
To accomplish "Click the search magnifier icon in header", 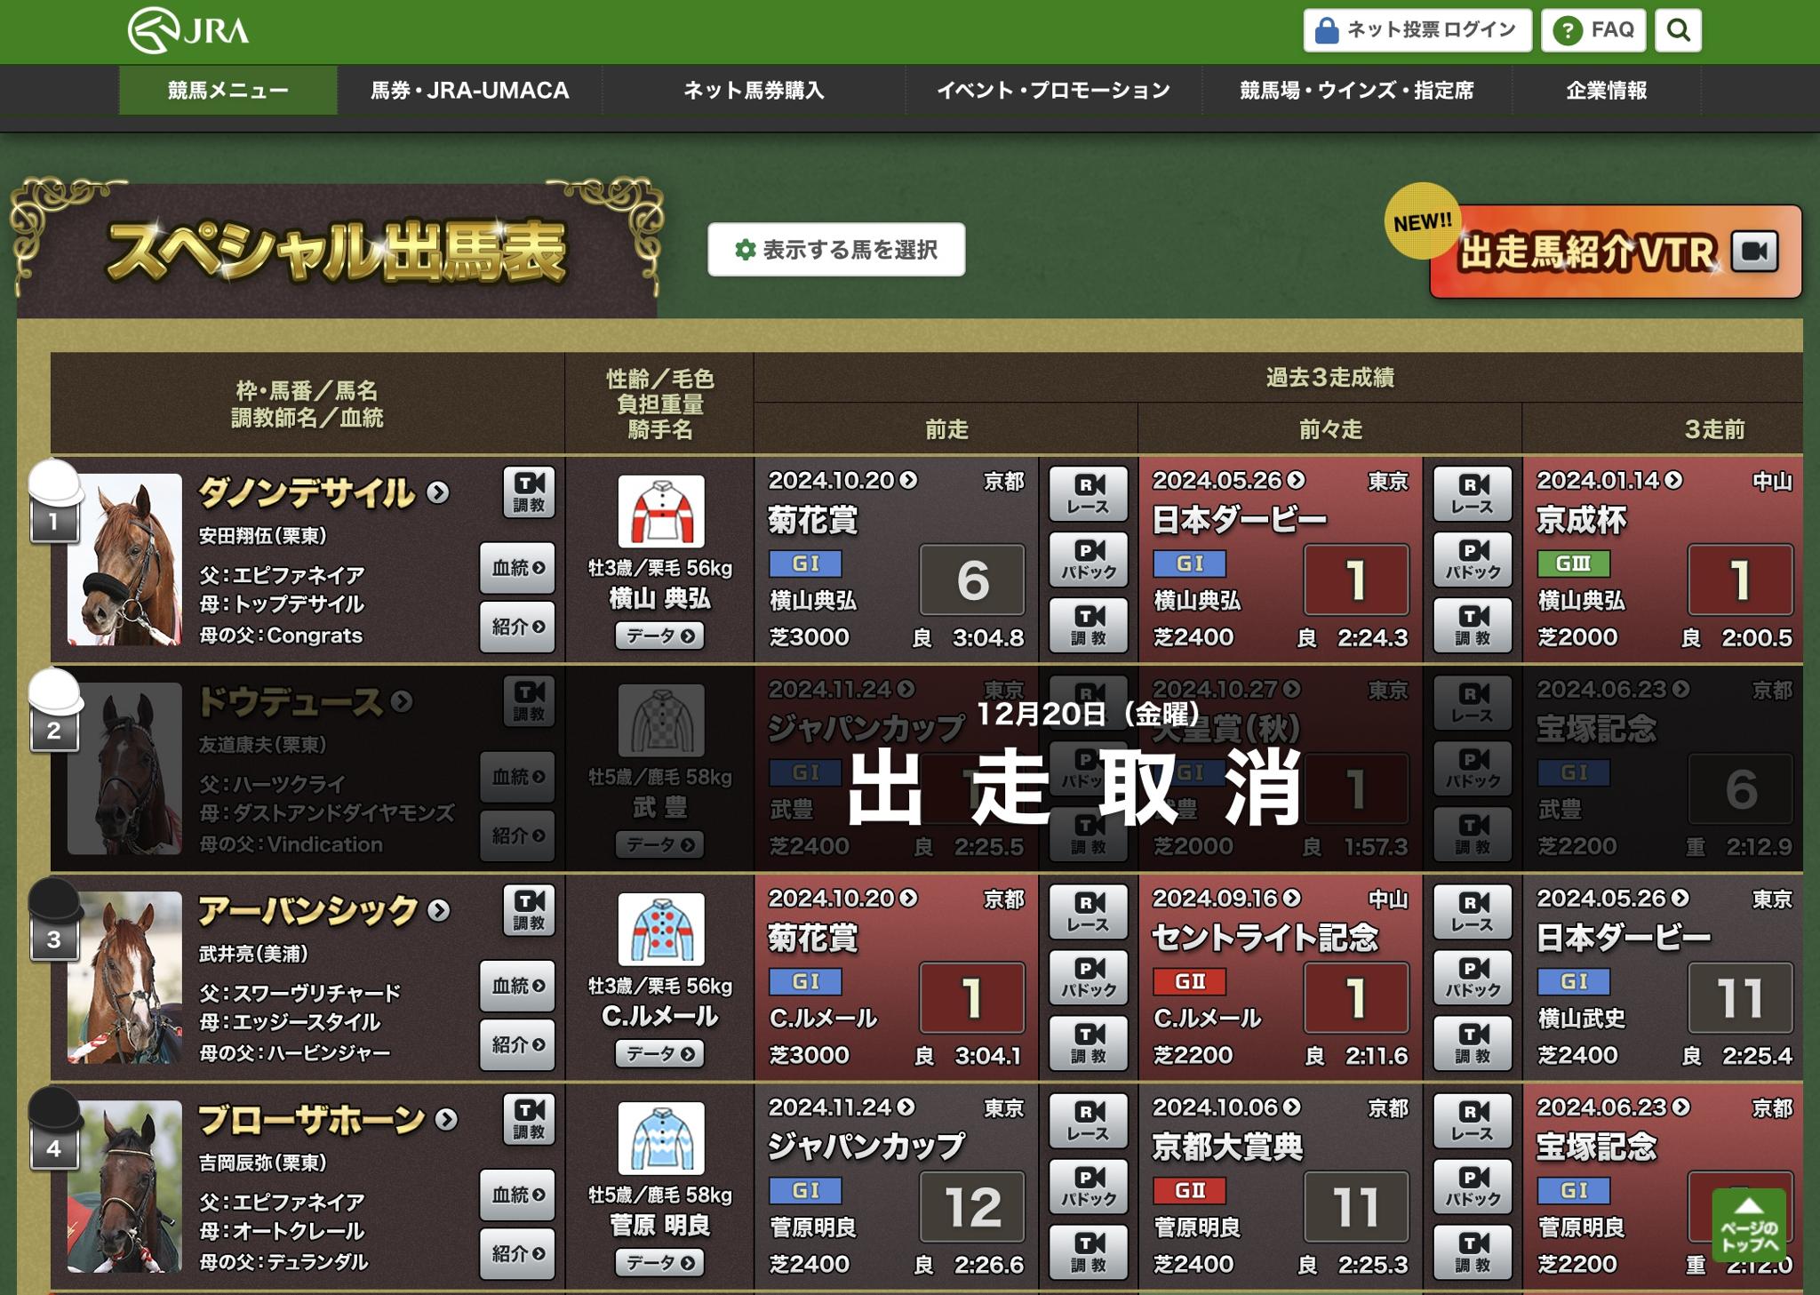I will click(x=1678, y=30).
